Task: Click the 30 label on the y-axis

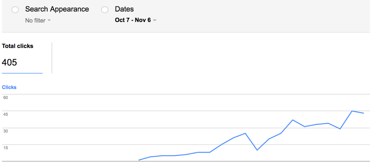Action: 6,131
